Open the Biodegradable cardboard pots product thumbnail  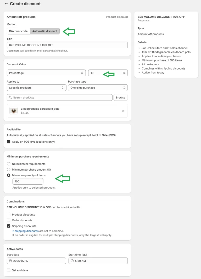[x=14, y=111]
